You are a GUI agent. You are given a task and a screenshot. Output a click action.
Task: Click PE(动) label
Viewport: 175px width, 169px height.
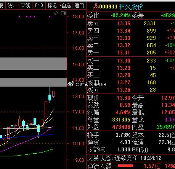point(140,149)
